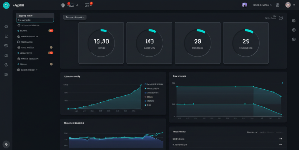
Task: Open the grid icon beside the user avatar
Action: [x=277, y=5]
